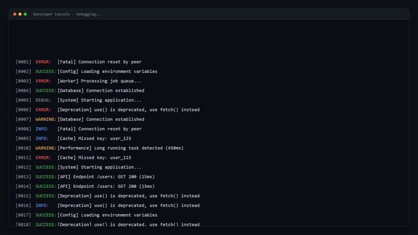Click '[Cache] Missed key: user_123' on line 0009
418x235 pixels.
[x=94, y=138]
